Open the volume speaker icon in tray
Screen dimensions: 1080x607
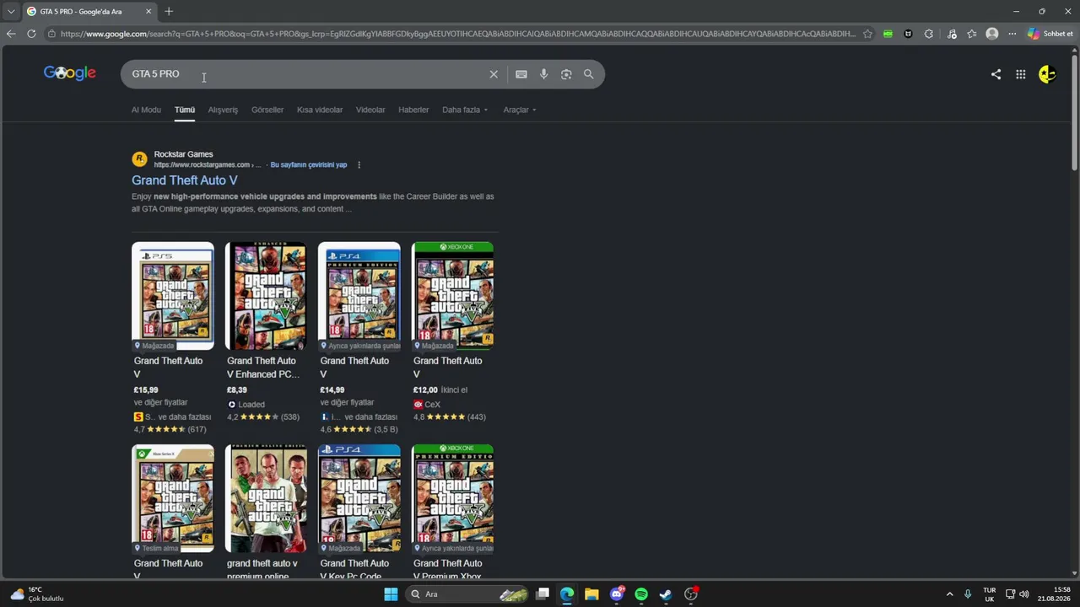pos(1024,594)
